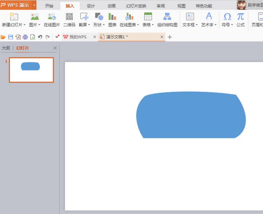The image size is (263, 214).
Task: Insert a formula with 公式 icon
Action: tap(240, 17)
